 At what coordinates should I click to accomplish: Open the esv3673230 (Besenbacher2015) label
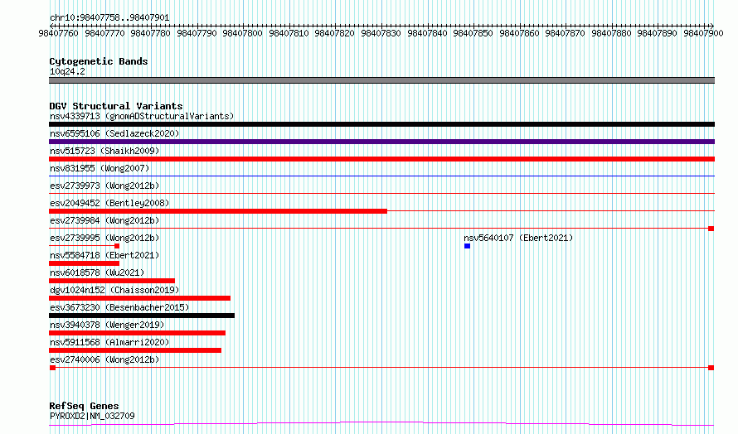pyautogui.click(x=119, y=307)
